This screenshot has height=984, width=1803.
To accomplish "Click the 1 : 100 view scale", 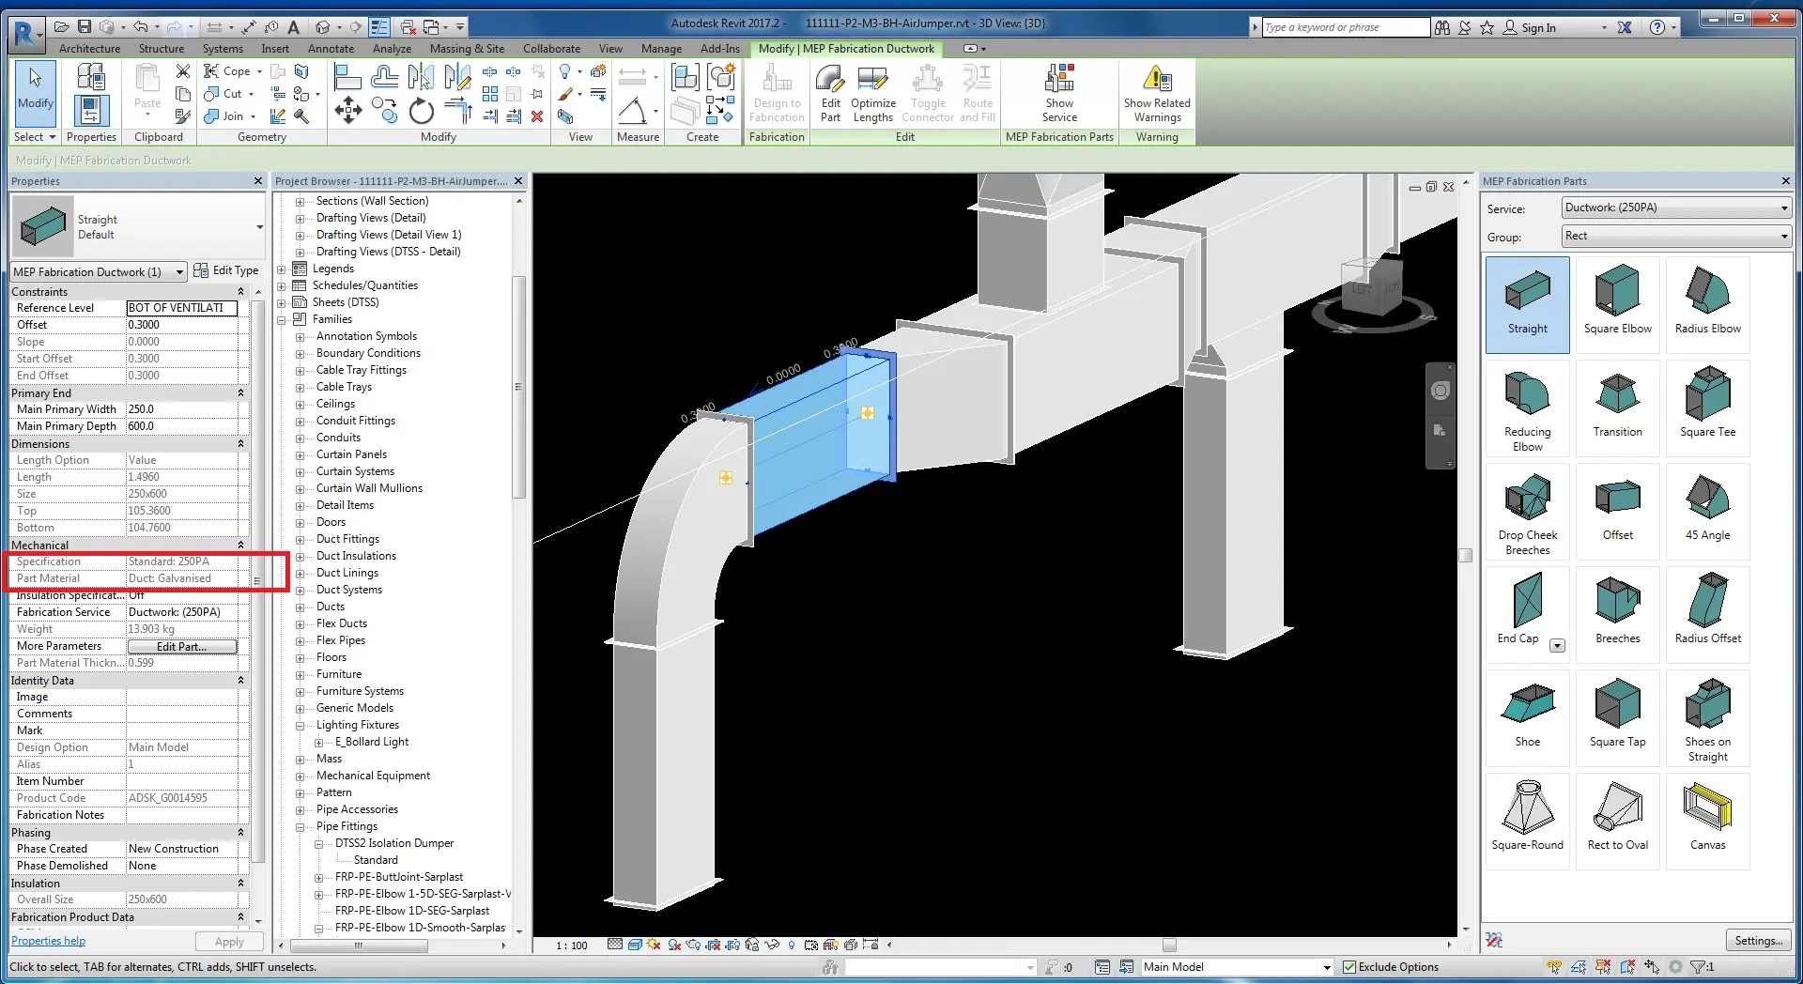I will click(571, 946).
